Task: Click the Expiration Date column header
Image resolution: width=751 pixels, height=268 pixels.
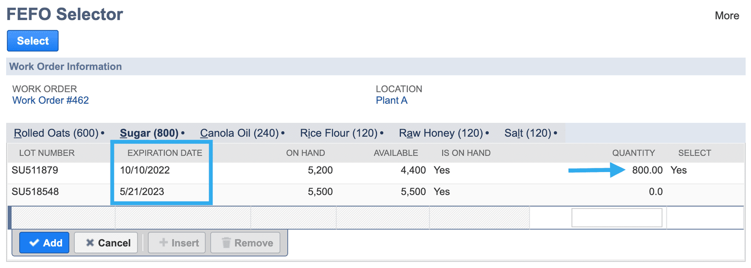Action: point(165,153)
